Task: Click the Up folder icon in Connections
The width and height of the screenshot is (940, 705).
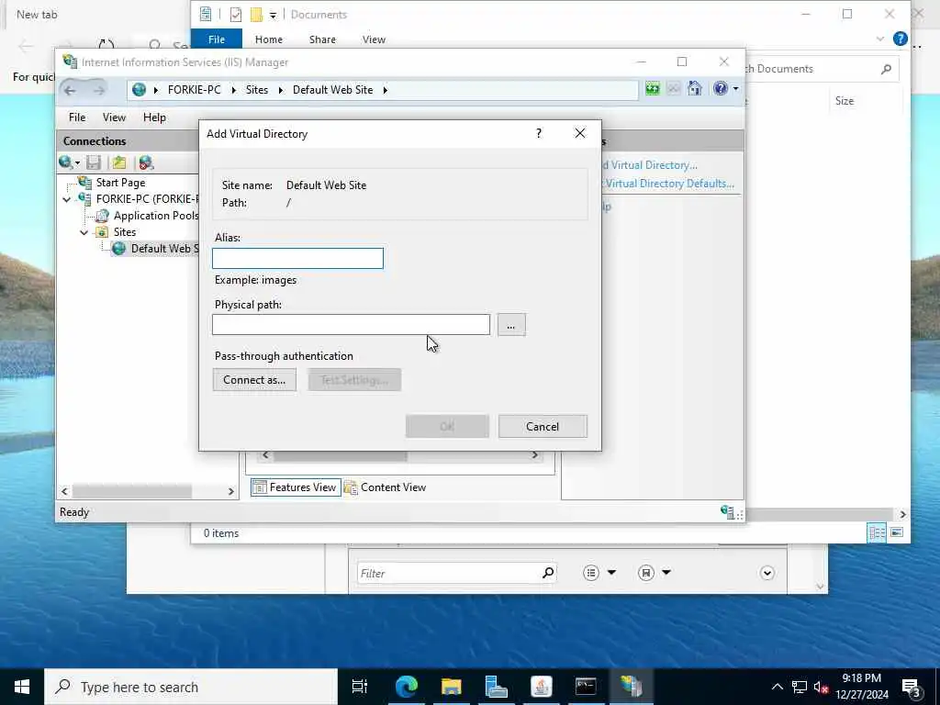Action: (x=119, y=162)
